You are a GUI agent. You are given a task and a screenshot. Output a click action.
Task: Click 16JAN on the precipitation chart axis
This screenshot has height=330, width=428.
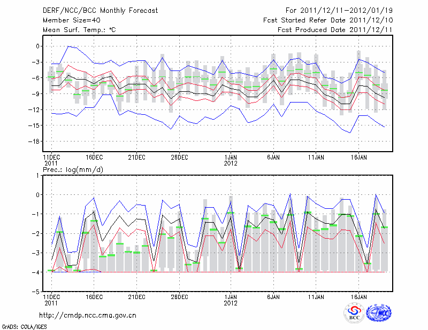coord(358,296)
